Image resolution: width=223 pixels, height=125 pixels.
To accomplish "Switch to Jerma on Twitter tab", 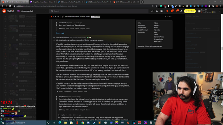I will 70,2.
